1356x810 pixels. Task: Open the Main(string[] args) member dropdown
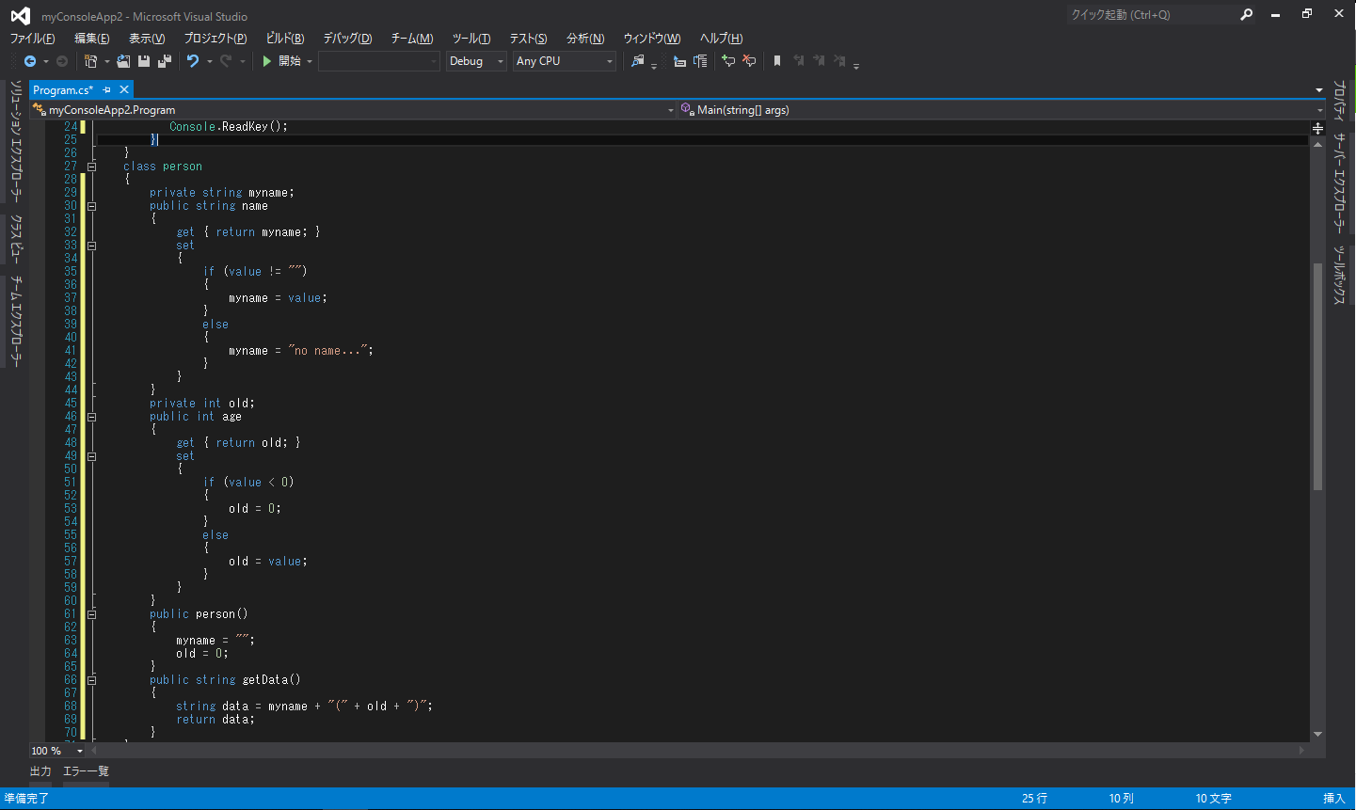pyautogui.click(x=1001, y=110)
